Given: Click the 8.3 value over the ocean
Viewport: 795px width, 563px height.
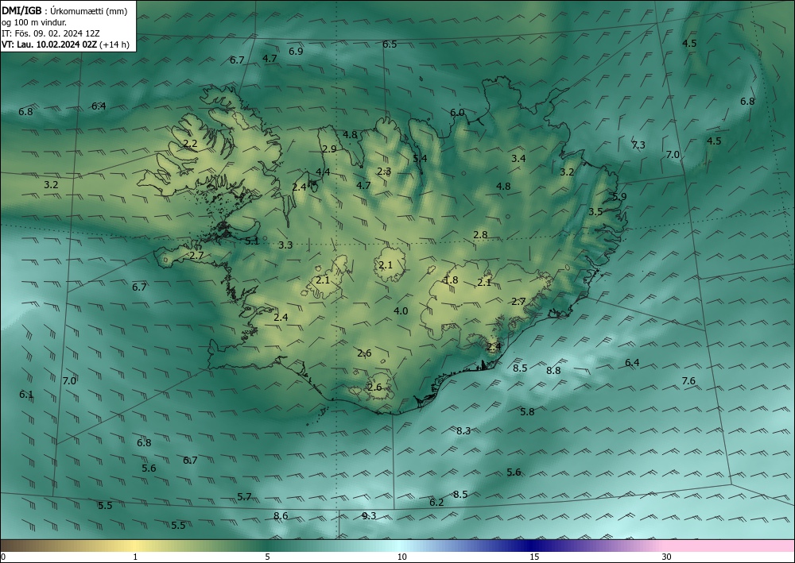Looking at the screenshot, I should [x=463, y=431].
